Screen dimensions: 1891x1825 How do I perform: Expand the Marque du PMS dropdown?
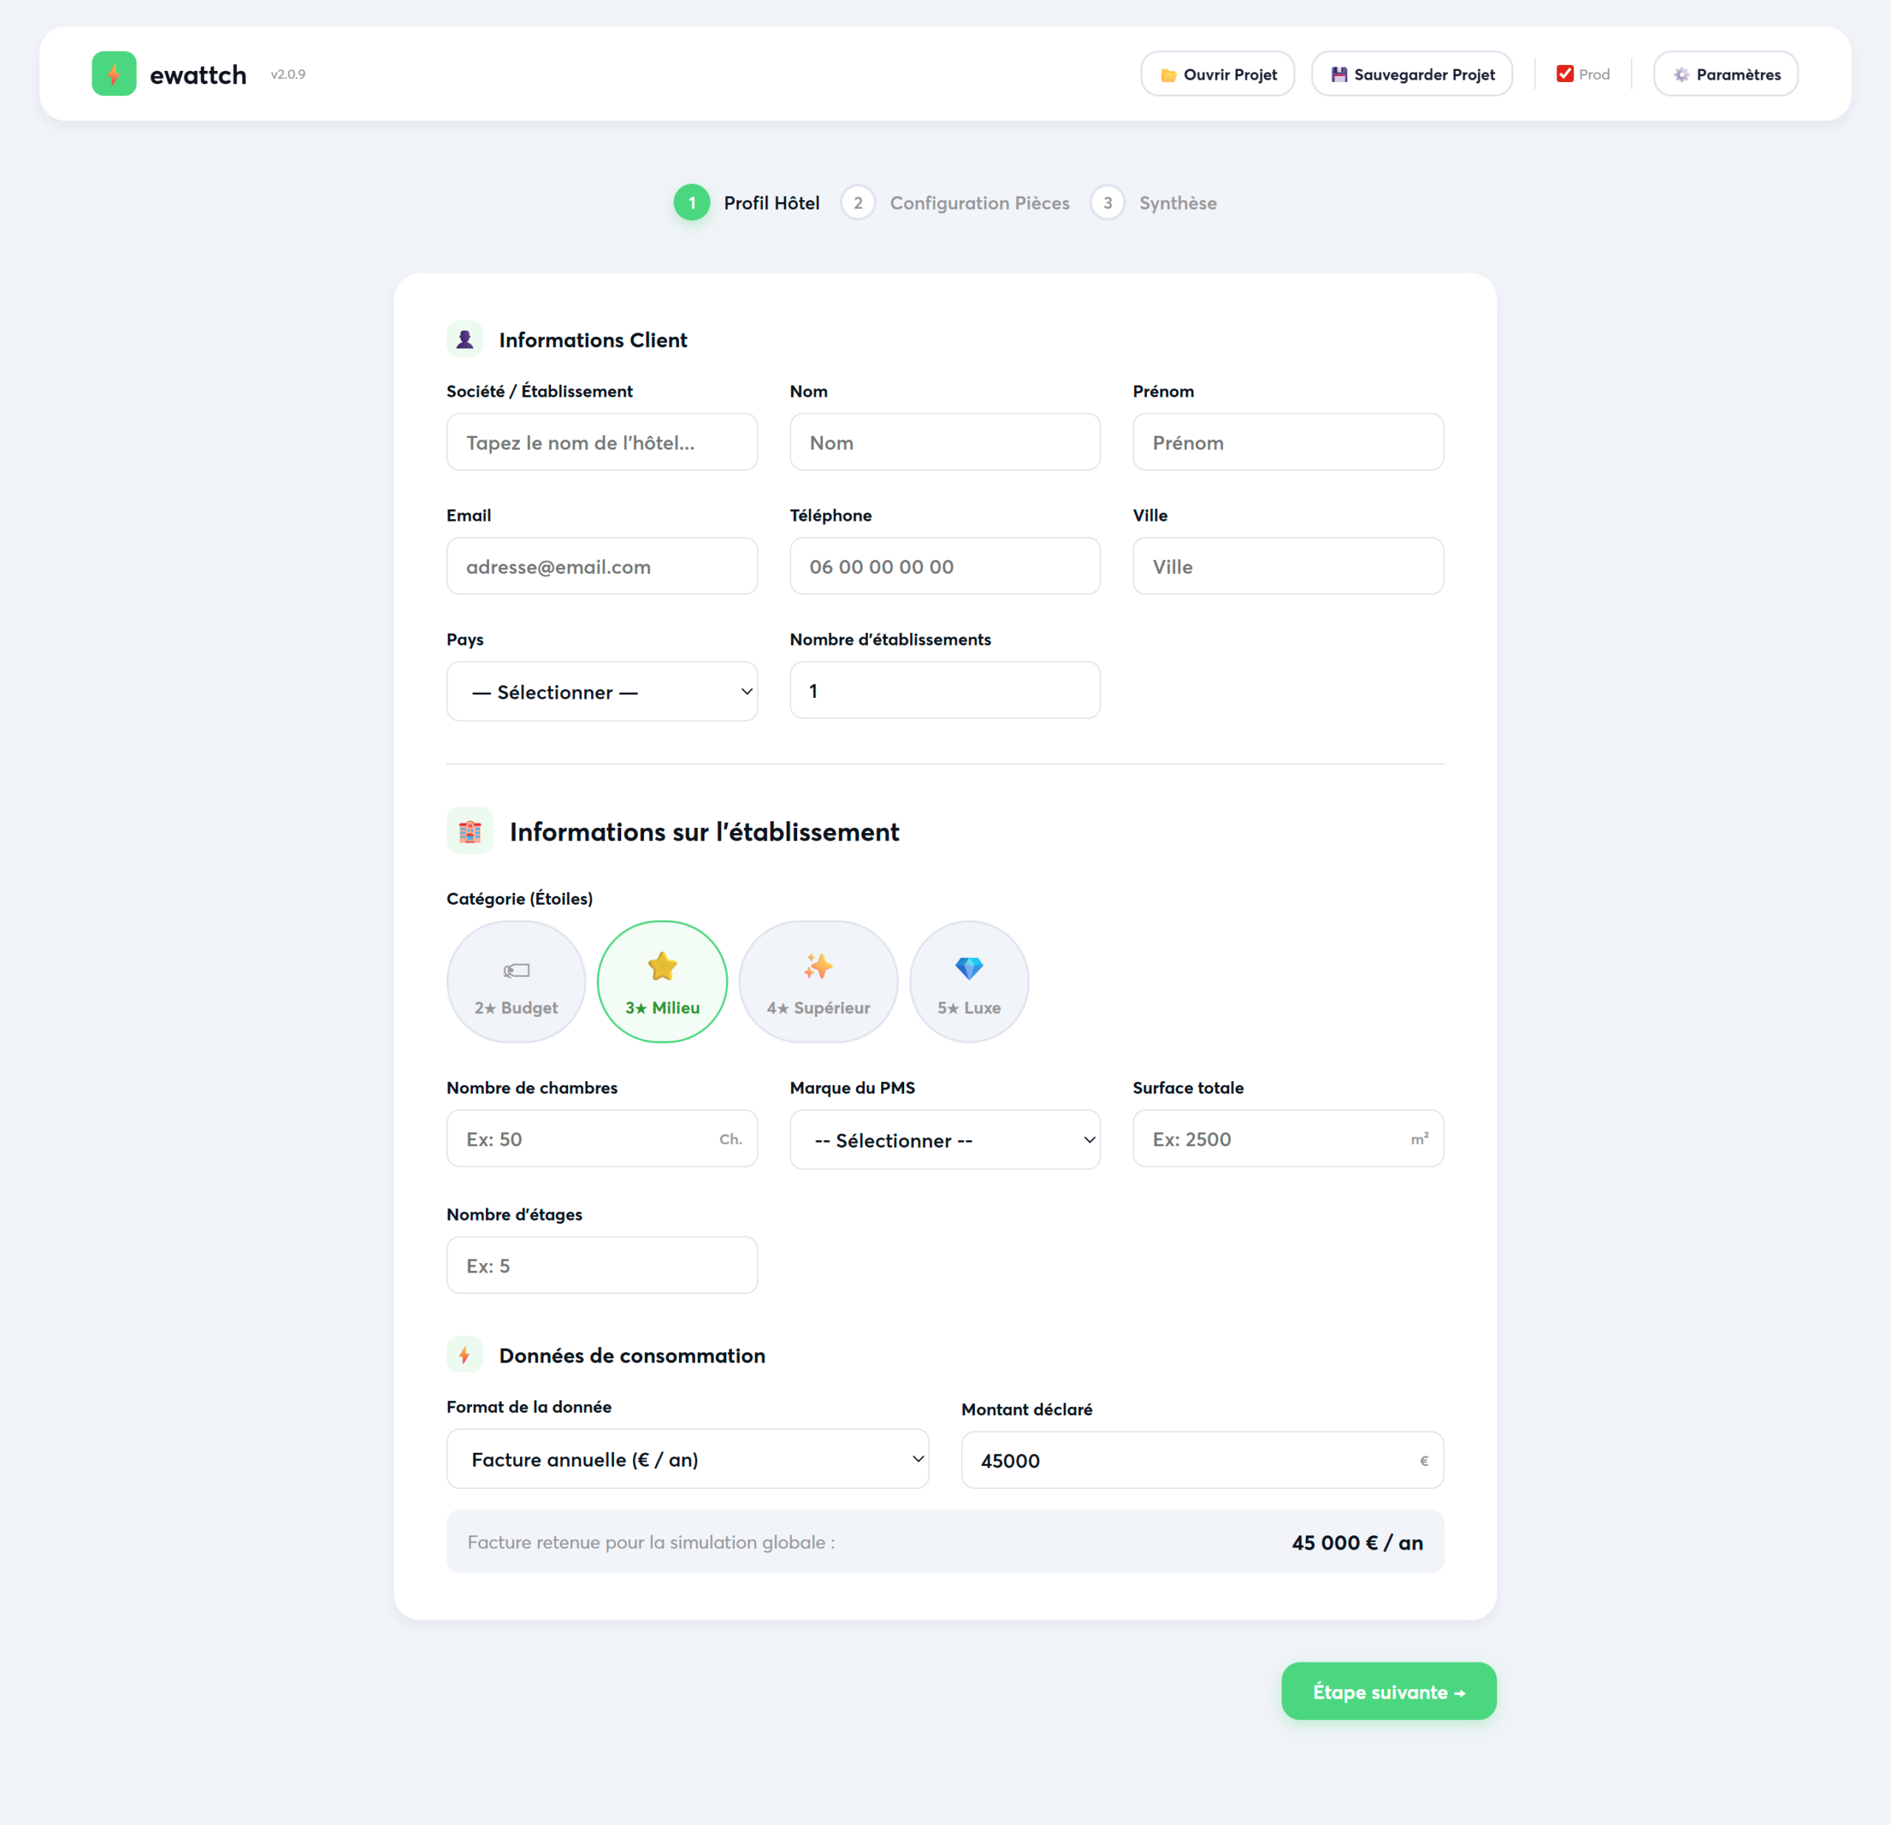(x=945, y=1140)
